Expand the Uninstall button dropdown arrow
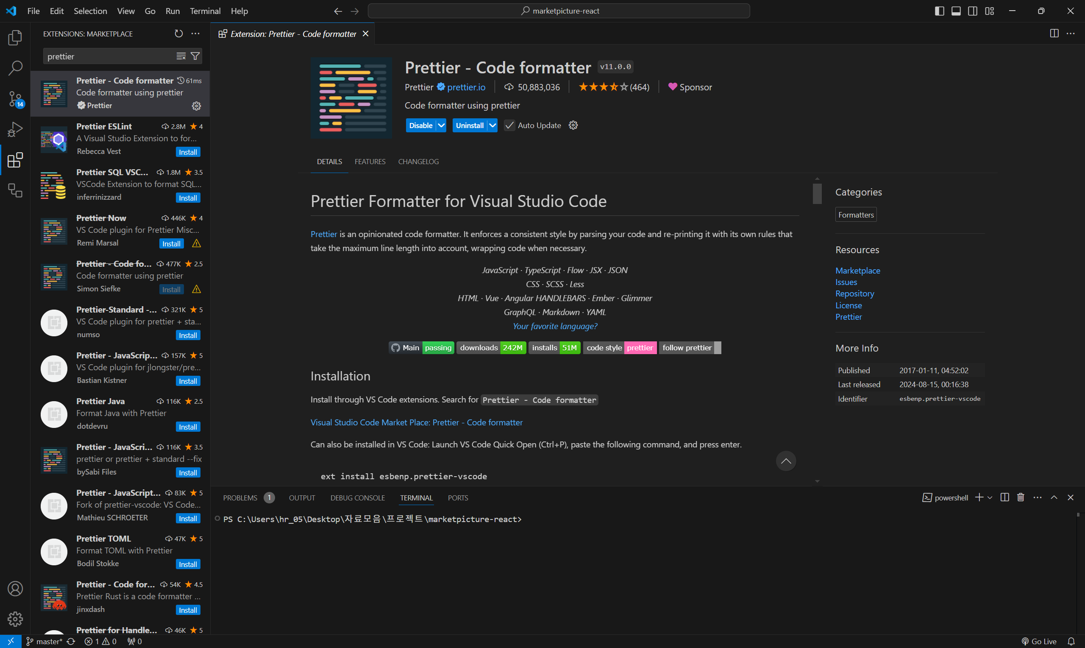Image resolution: width=1085 pixels, height=648 pixels. (x=492, y=126)
